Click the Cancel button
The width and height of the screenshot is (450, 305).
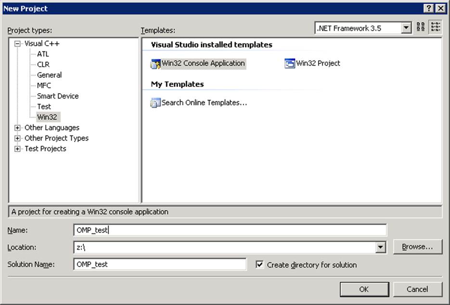click(x=417, y=289)
